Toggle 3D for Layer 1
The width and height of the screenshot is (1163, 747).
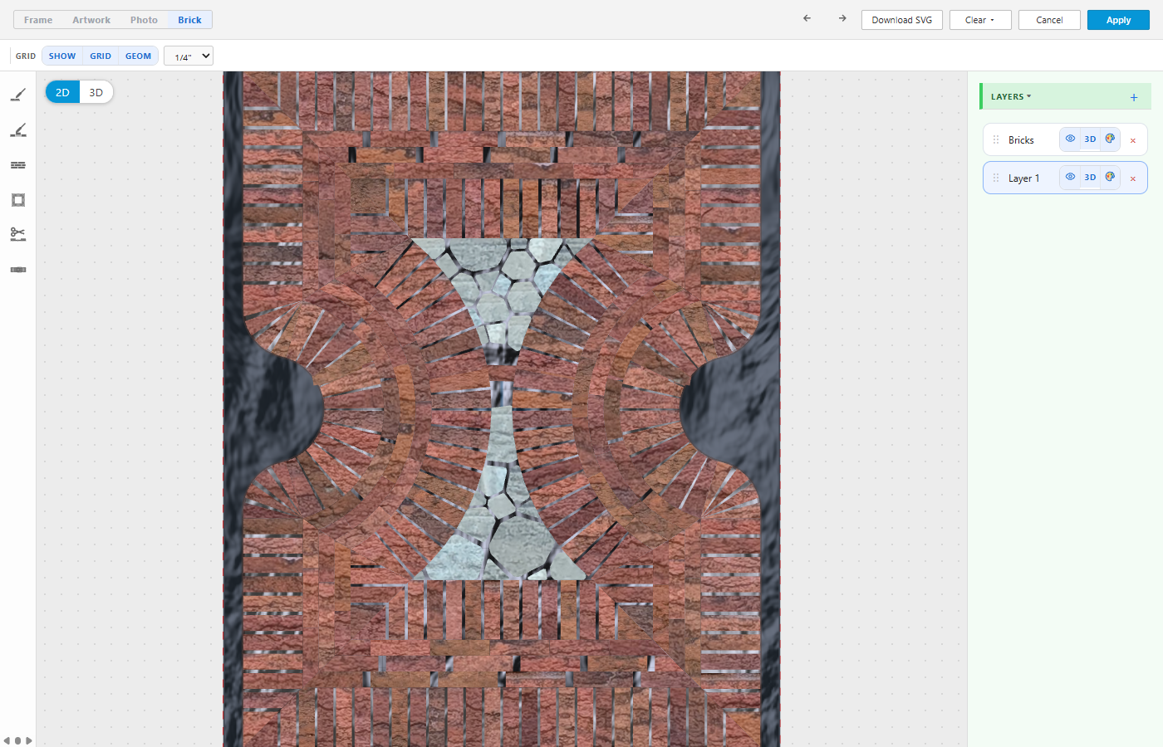(1090, 177)
